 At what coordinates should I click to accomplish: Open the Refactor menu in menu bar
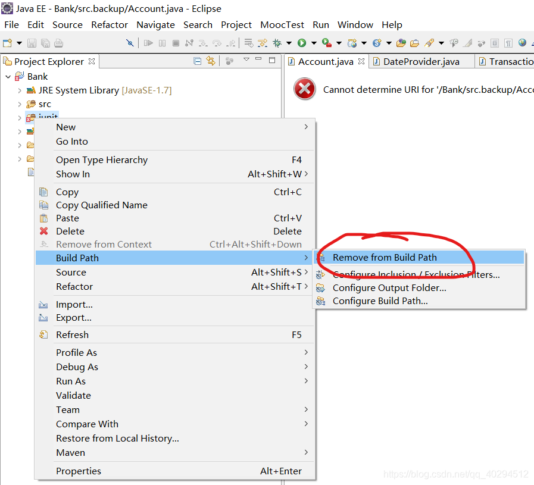pos(110,25)
